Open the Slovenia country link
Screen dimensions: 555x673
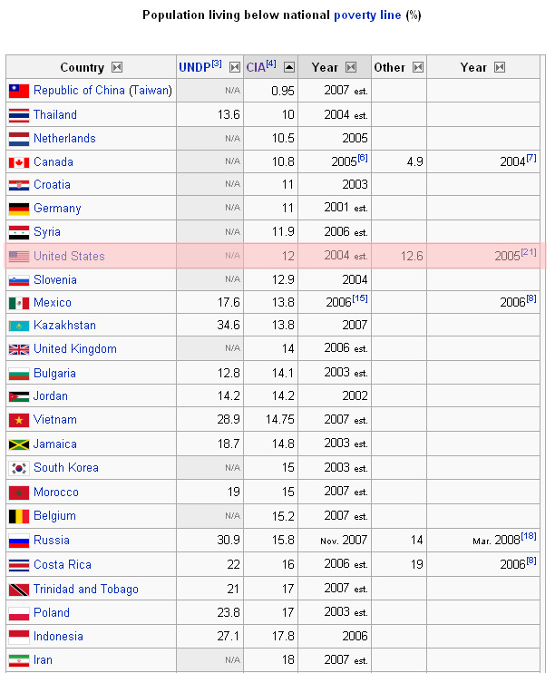click(55, 280)
